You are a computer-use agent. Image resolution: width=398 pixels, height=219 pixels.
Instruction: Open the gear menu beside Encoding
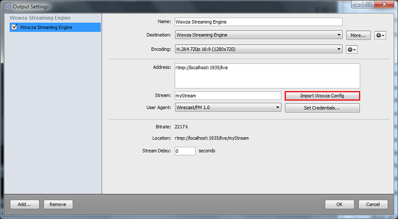click(x=352, y=49)
